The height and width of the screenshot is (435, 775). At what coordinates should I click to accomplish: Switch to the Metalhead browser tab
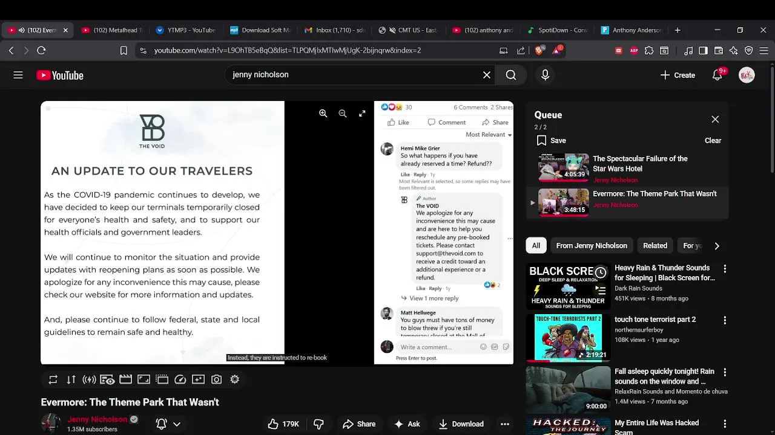tap(113, 30)
